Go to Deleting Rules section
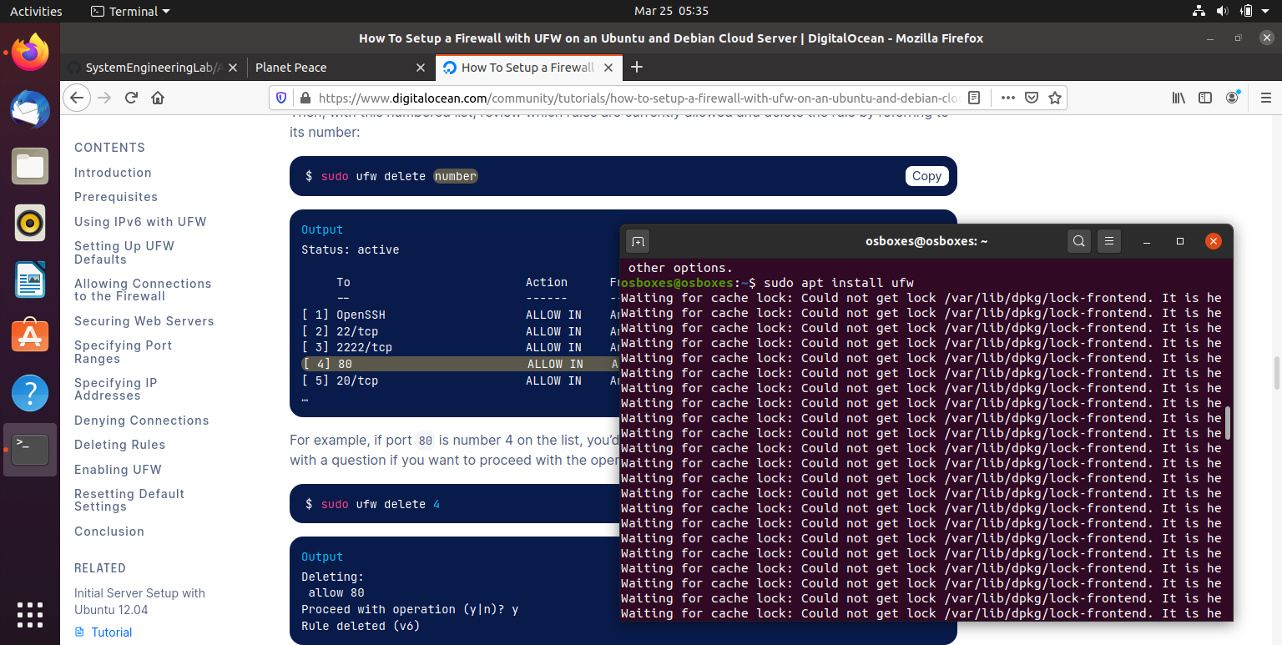 tap(119, 445)
